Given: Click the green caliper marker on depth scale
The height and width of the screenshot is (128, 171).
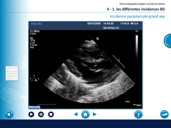Looking at the screenshot, I should [x=119, y=62].
